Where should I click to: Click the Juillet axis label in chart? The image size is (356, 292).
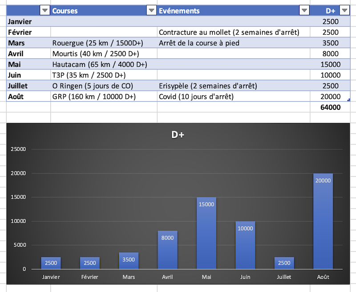click(x=284, y=277)
